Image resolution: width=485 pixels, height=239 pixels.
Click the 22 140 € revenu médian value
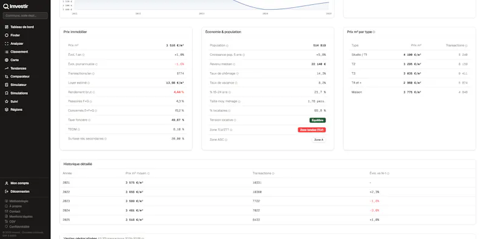pyautogui.click(x=319, y=64)
